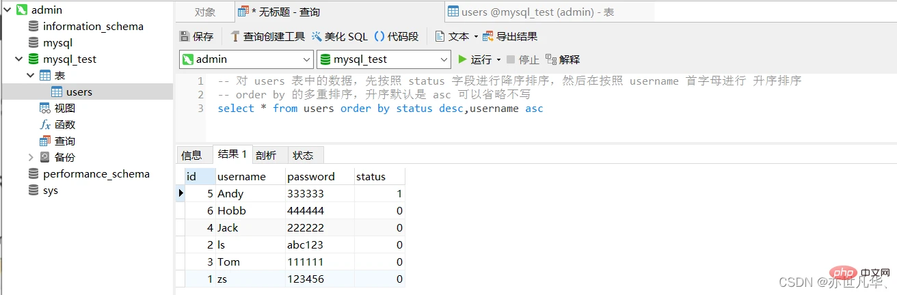The image size is (897, 295).
Task: Collapse the mysql_test tree node
Action: pos(18,59)
